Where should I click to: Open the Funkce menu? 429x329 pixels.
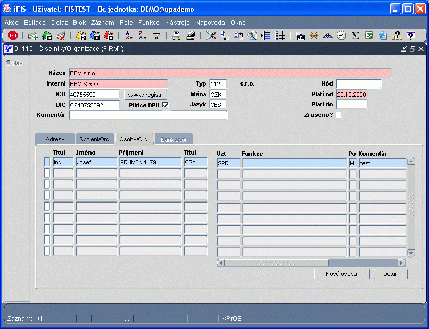click(149, 23)
